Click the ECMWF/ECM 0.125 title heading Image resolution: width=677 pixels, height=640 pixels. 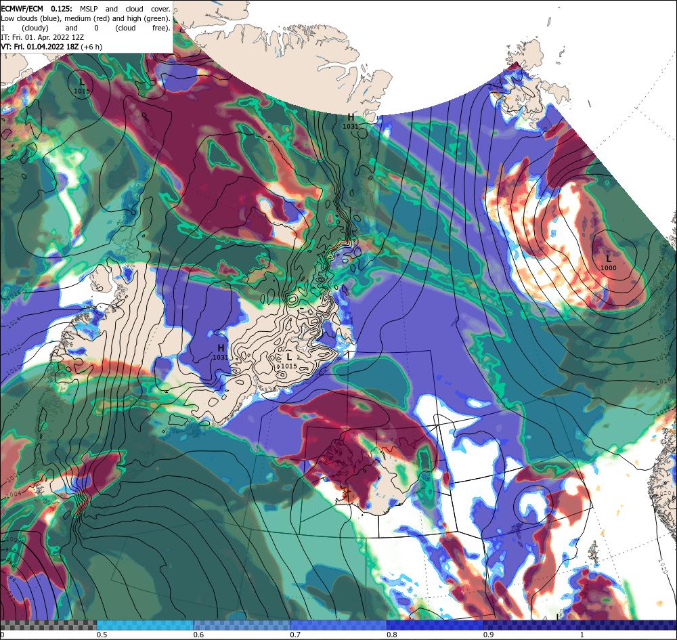coord(37,9)
